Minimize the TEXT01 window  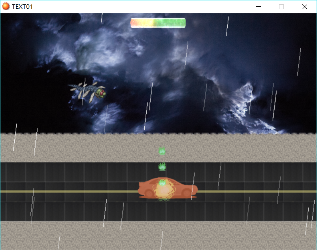[x=259, y=7]
